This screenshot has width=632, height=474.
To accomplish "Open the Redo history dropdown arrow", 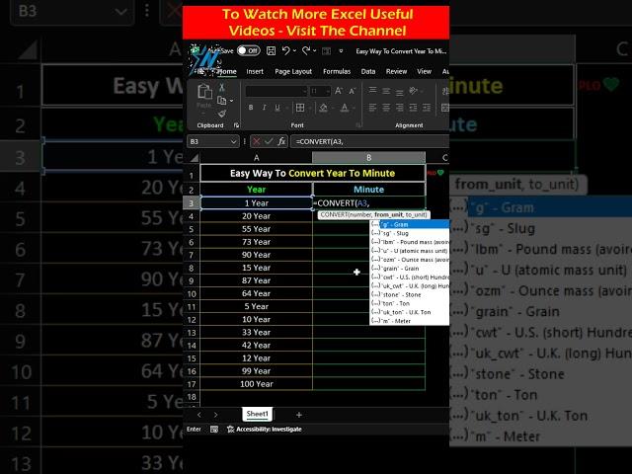I will pyautogui.click(x=315, y=50).
